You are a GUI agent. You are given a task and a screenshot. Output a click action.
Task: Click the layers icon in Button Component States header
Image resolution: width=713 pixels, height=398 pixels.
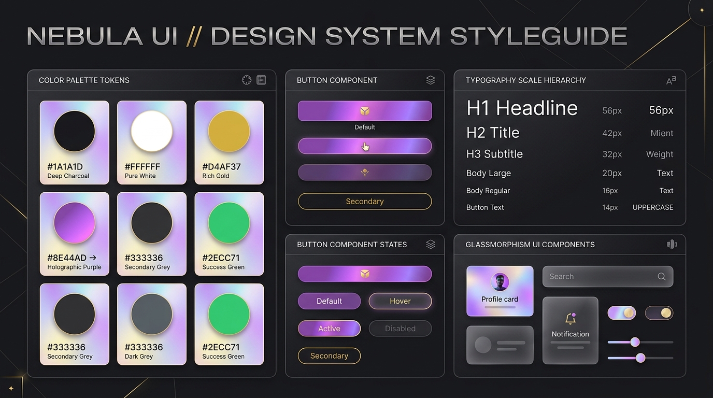[431, 244]
